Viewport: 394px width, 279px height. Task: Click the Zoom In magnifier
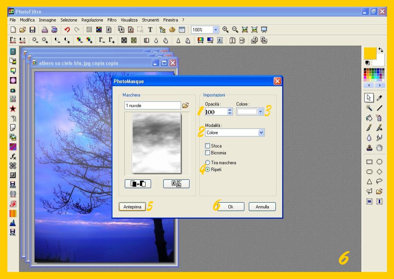click(x=225, y=30)
